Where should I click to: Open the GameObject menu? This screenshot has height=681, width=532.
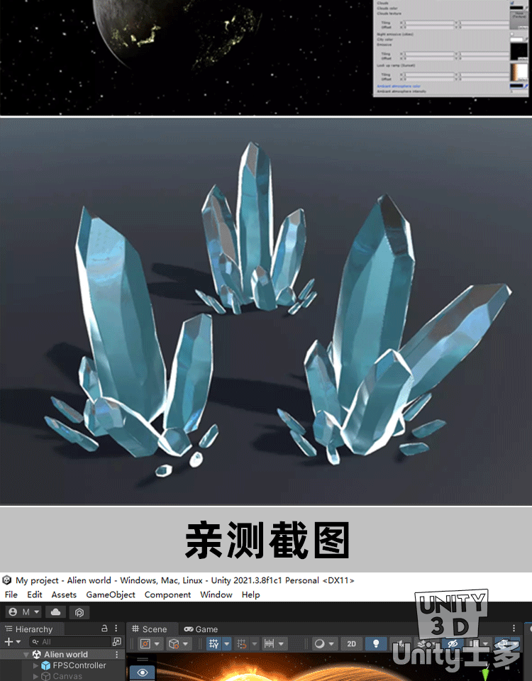[x=111, y=594]
